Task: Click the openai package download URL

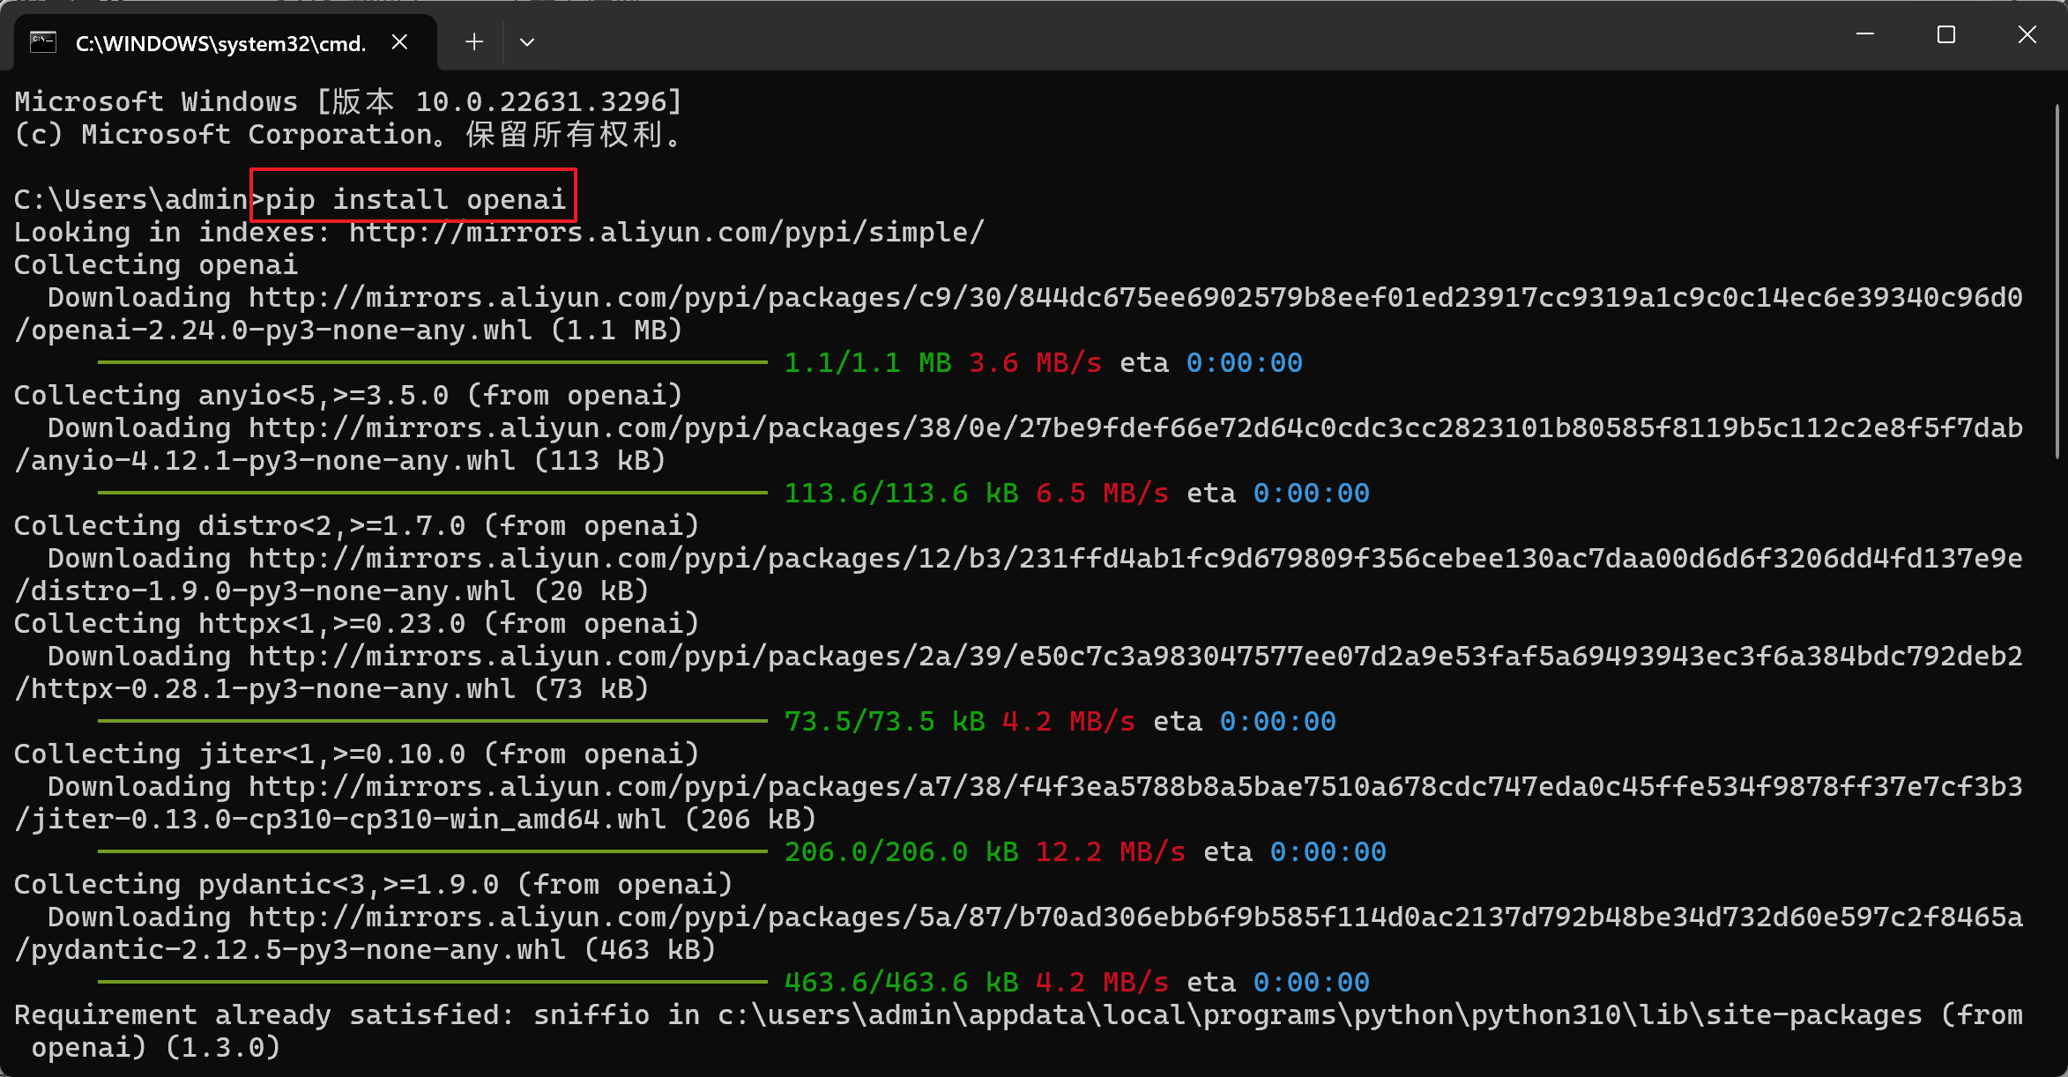Action: pos(1135,298)
